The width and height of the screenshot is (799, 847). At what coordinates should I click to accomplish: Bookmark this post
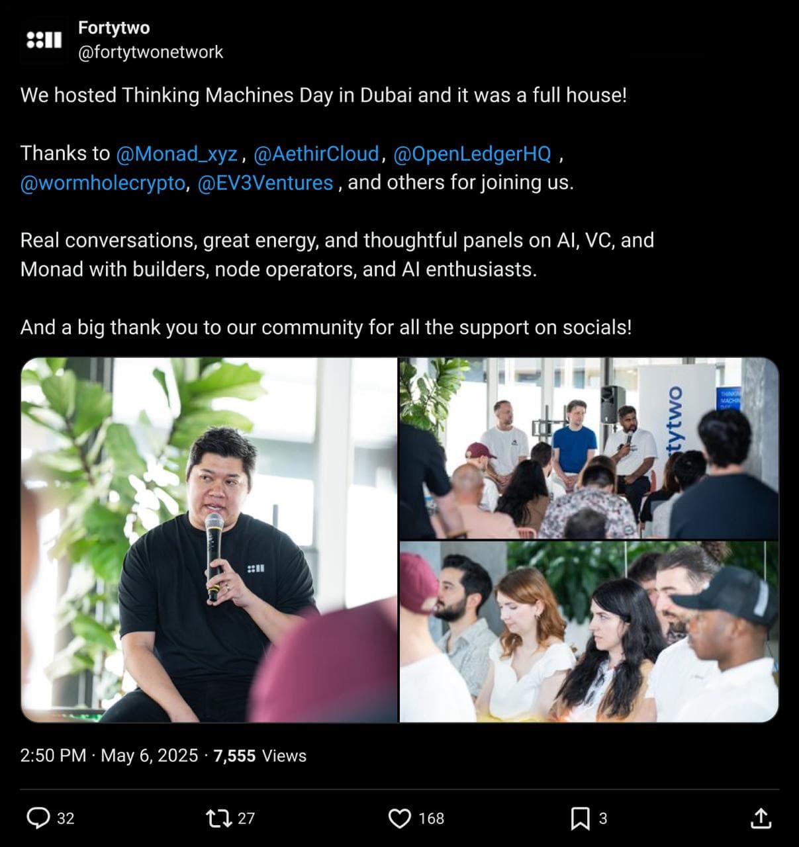(x=580, y=819)
